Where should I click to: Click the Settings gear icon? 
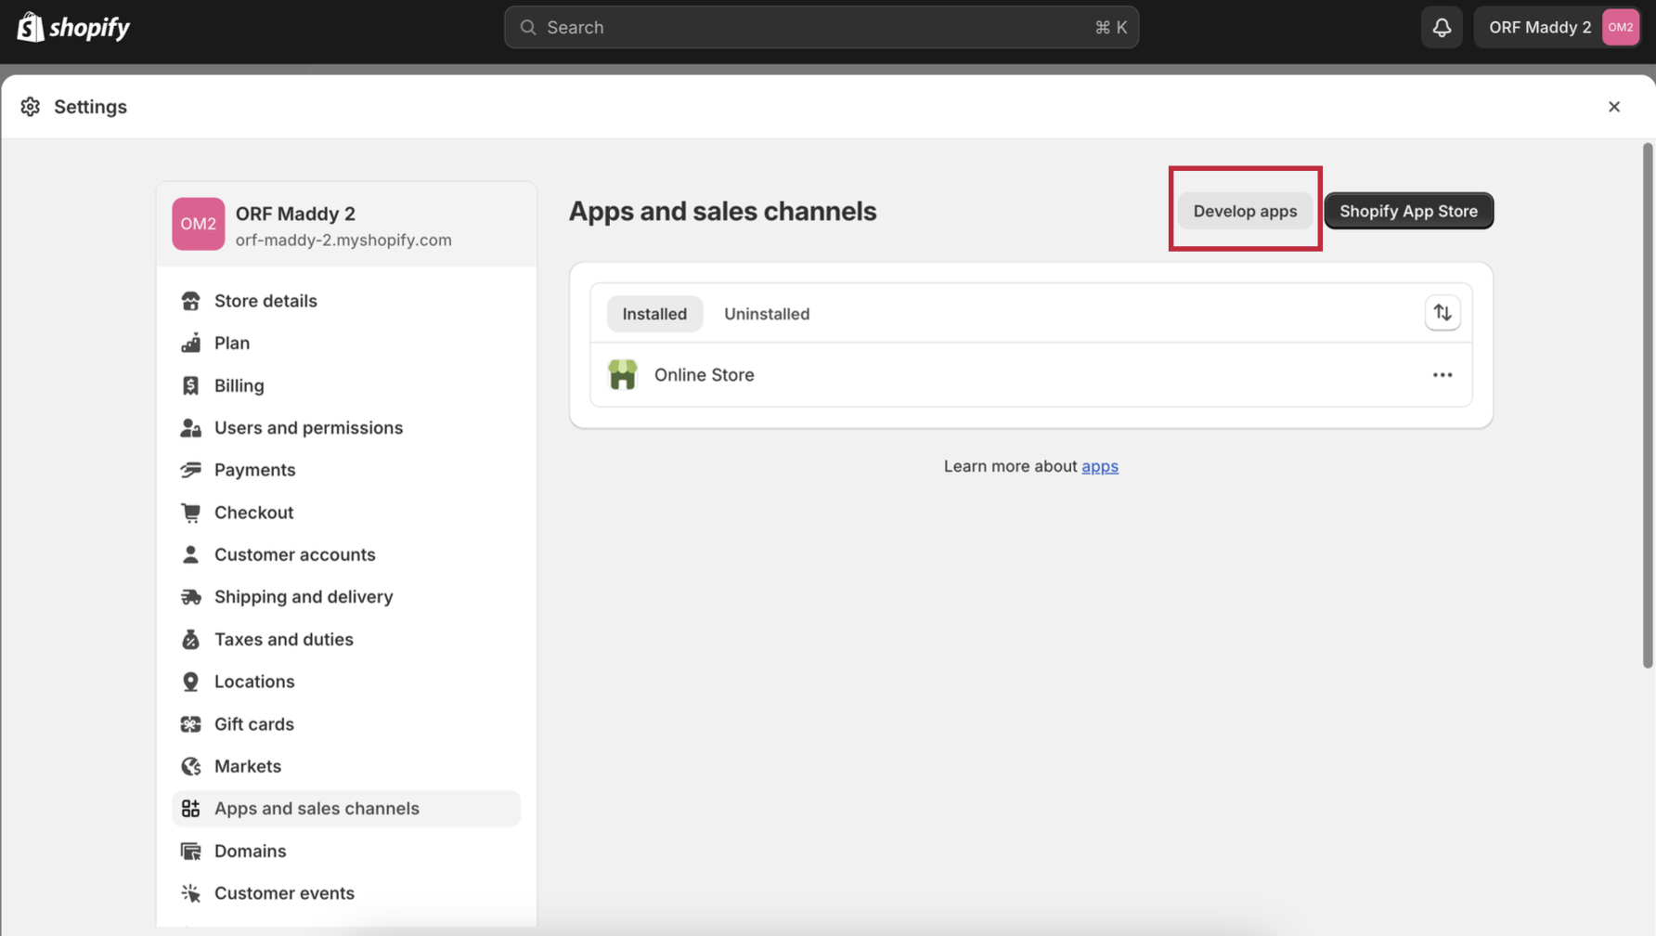[31, 107]
